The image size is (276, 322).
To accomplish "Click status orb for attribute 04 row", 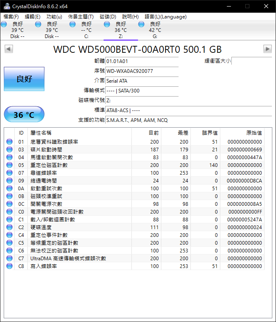I will [9, 157].
